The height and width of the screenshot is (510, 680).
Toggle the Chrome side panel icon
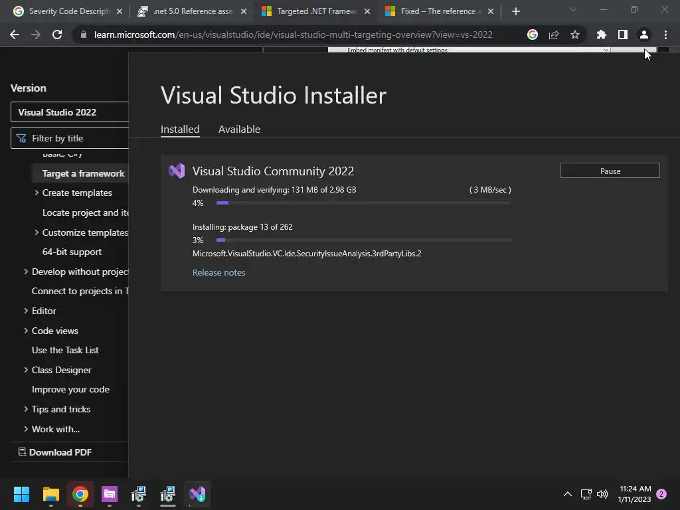(x=623, y=35)
